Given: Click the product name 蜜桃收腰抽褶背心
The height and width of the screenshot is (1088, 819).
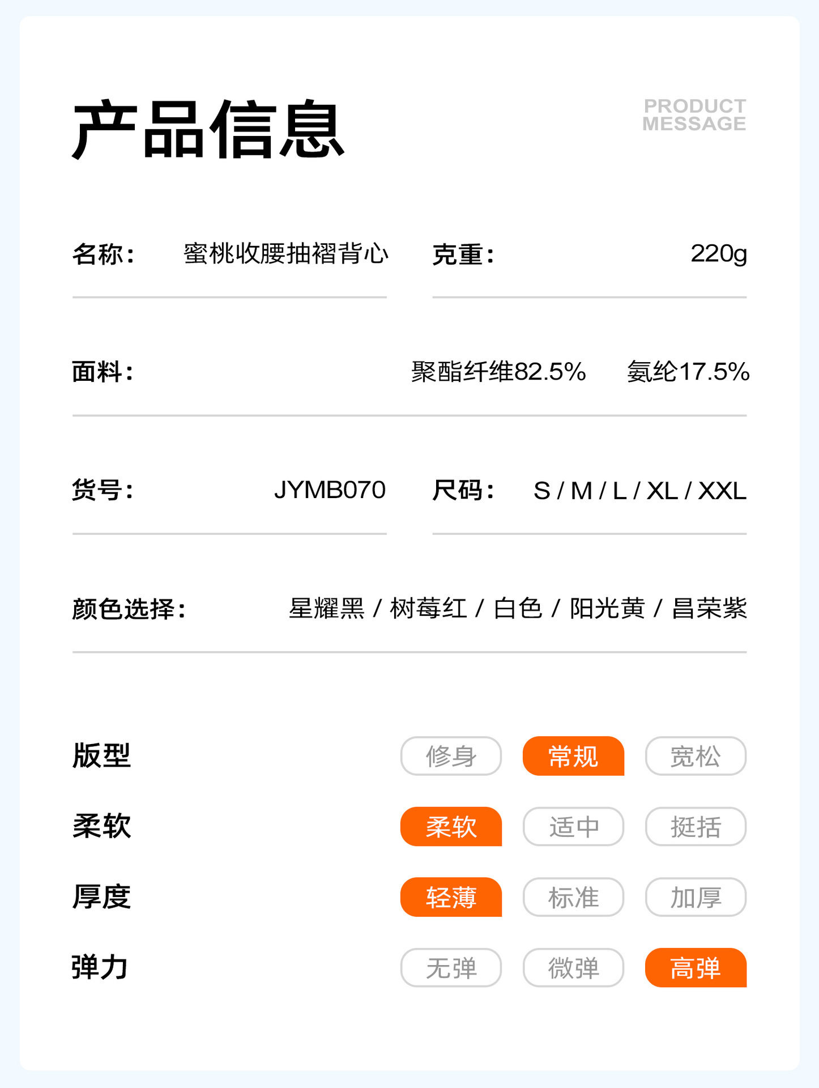Looking at the screenshot, I should [x=286, y=254].
